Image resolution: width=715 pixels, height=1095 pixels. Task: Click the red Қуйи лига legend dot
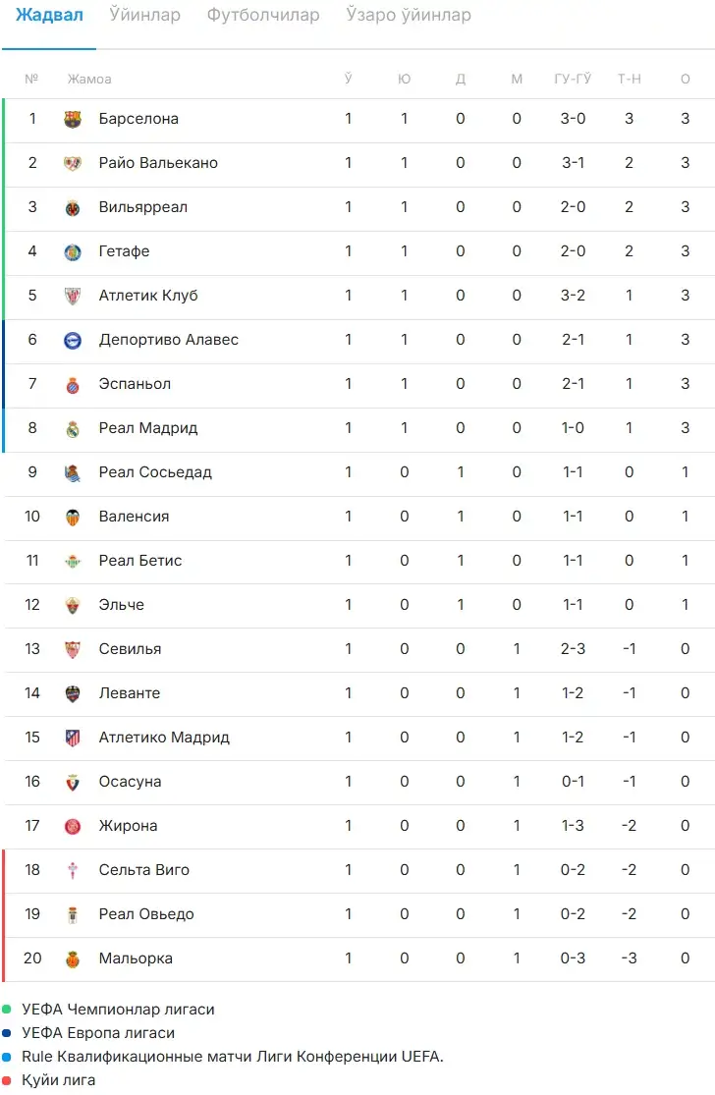(7, 1079)
